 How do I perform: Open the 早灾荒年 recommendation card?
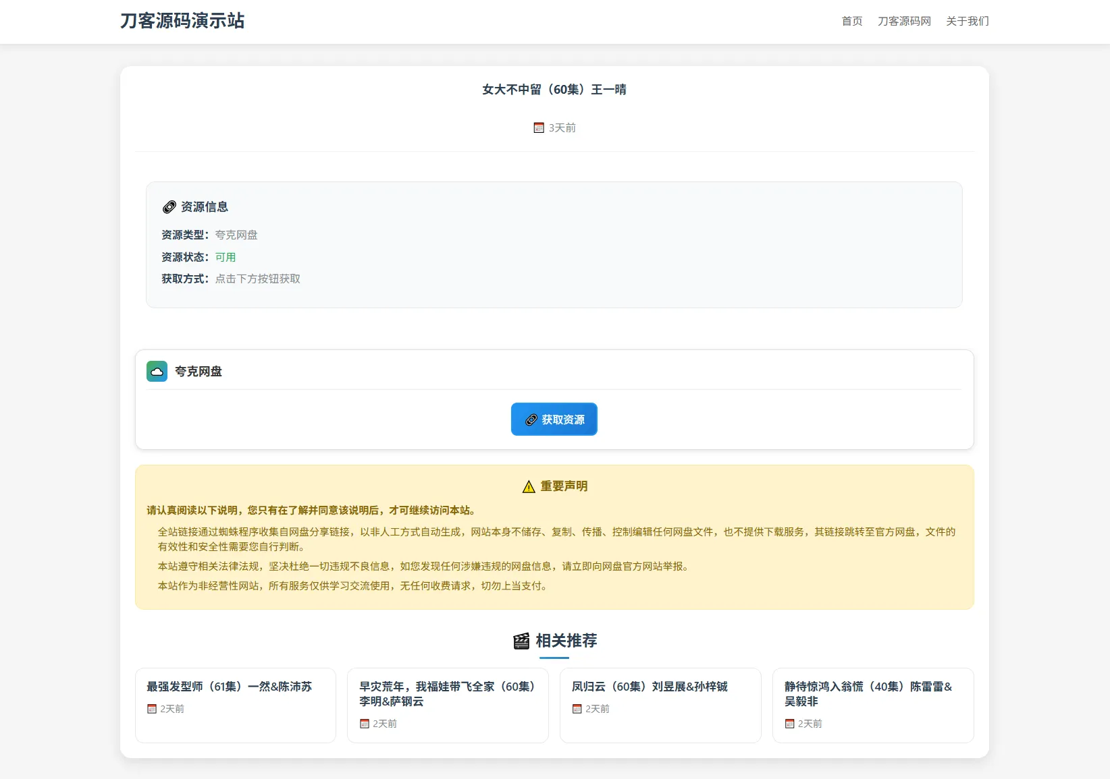(x=446, y=693)
